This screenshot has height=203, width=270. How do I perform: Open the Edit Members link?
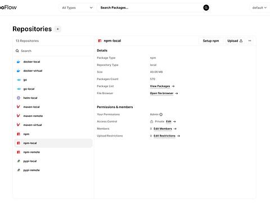click(x=163, y=129)
